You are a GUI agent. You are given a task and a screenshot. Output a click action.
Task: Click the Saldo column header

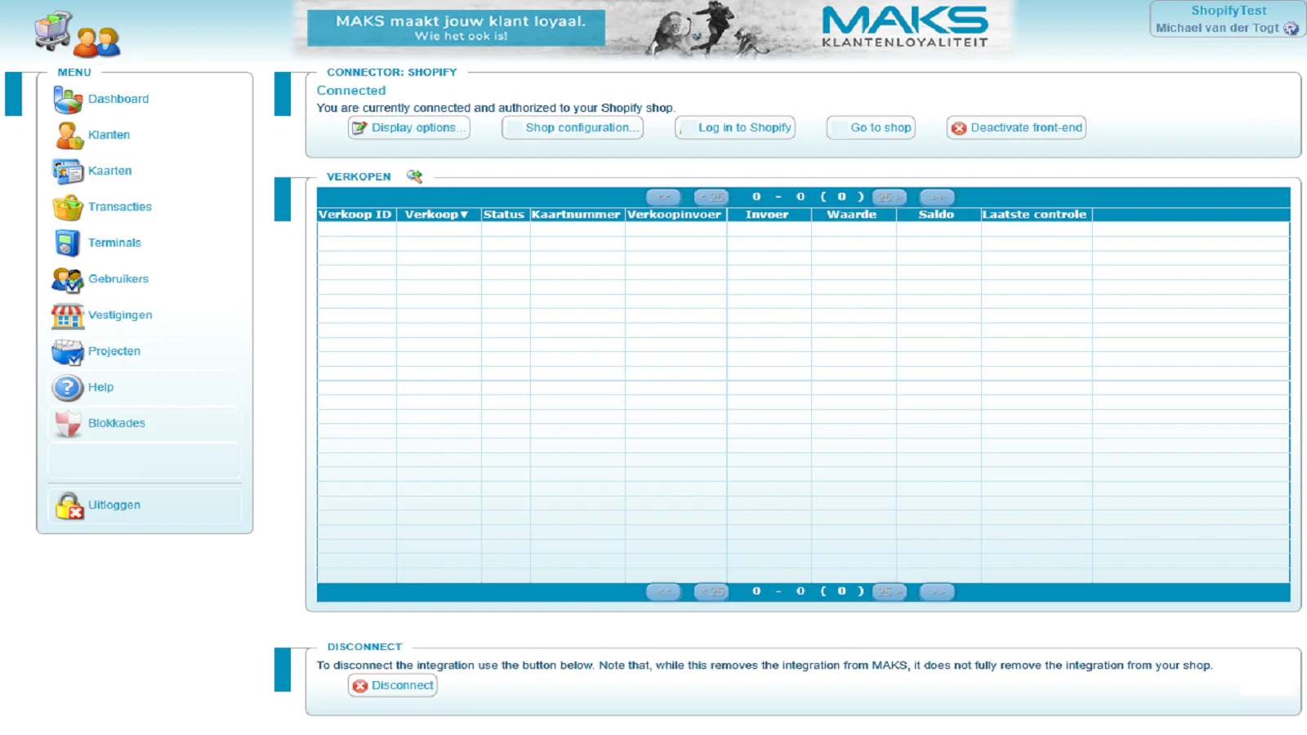pyautogui.click(x=938, y=215)
